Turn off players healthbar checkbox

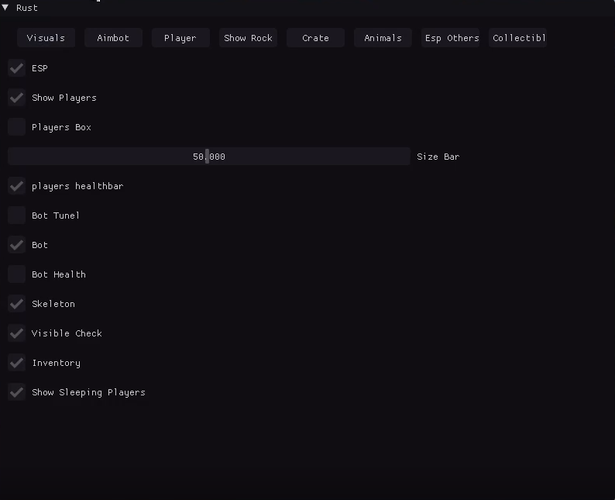coord(16,186)
